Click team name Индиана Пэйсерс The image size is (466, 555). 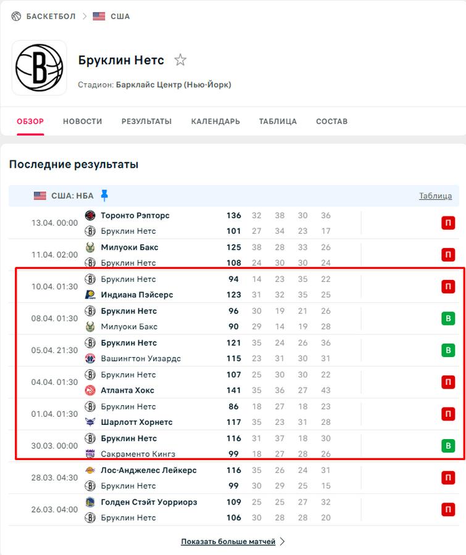click(x=137, y=295)
